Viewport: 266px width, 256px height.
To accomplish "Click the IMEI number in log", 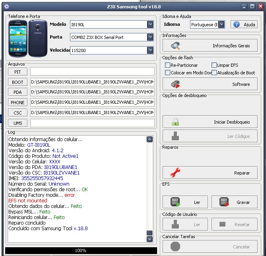I will coord(42,178).
